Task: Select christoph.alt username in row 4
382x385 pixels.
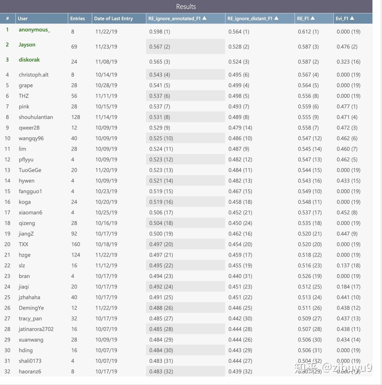Action: pyautogui.click(x=34, y=75)
